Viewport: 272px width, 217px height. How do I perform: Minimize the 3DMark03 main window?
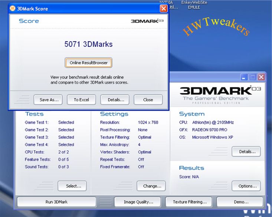(x=244, y=77)
